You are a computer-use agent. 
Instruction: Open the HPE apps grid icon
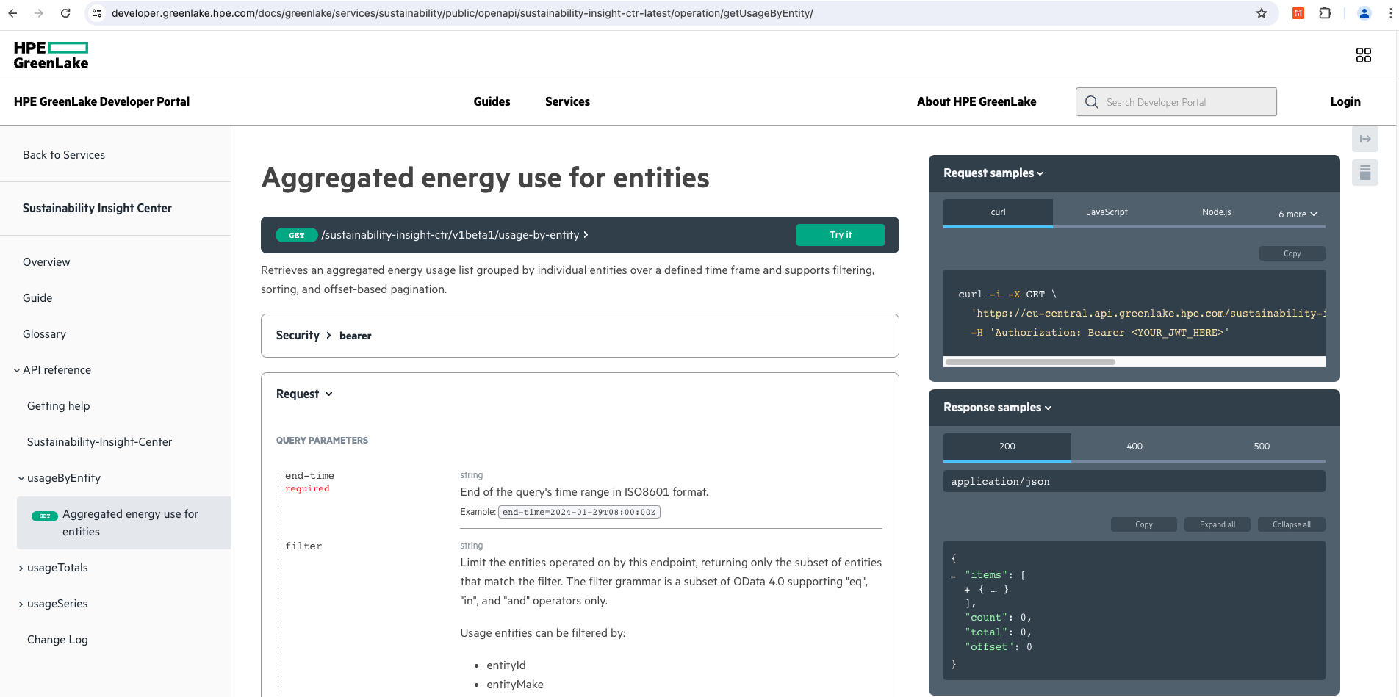[x=1364, y=55]
